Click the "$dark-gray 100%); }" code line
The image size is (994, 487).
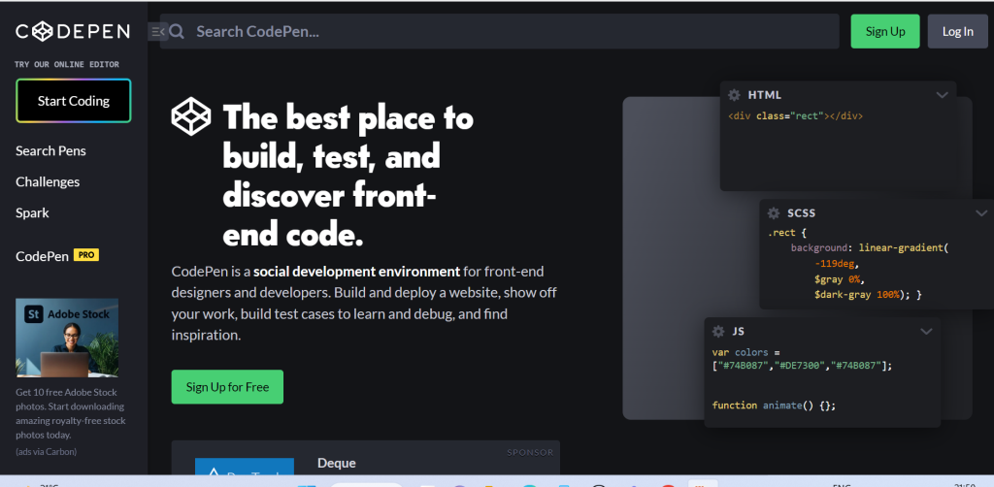868,295
